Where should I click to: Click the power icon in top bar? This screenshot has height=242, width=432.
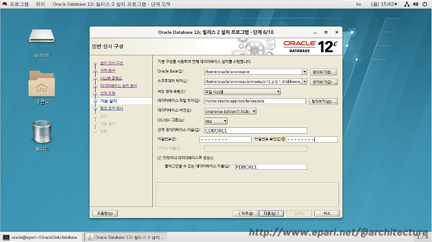click(425, 4)
